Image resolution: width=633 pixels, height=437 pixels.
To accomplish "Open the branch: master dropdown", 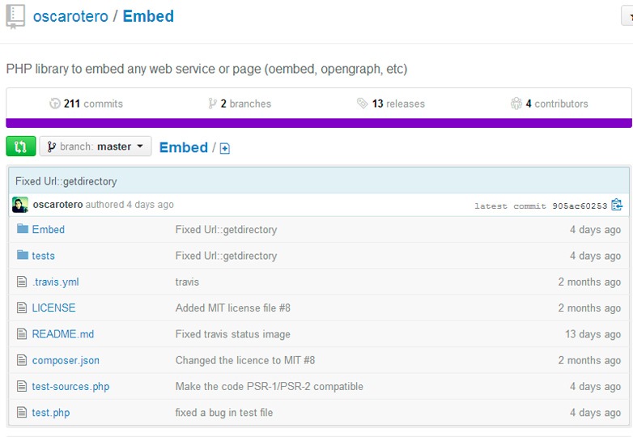I will [96, 146].
